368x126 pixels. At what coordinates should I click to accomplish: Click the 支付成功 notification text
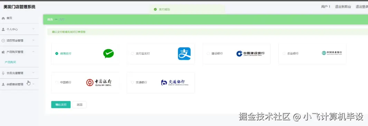coord(164,9)
